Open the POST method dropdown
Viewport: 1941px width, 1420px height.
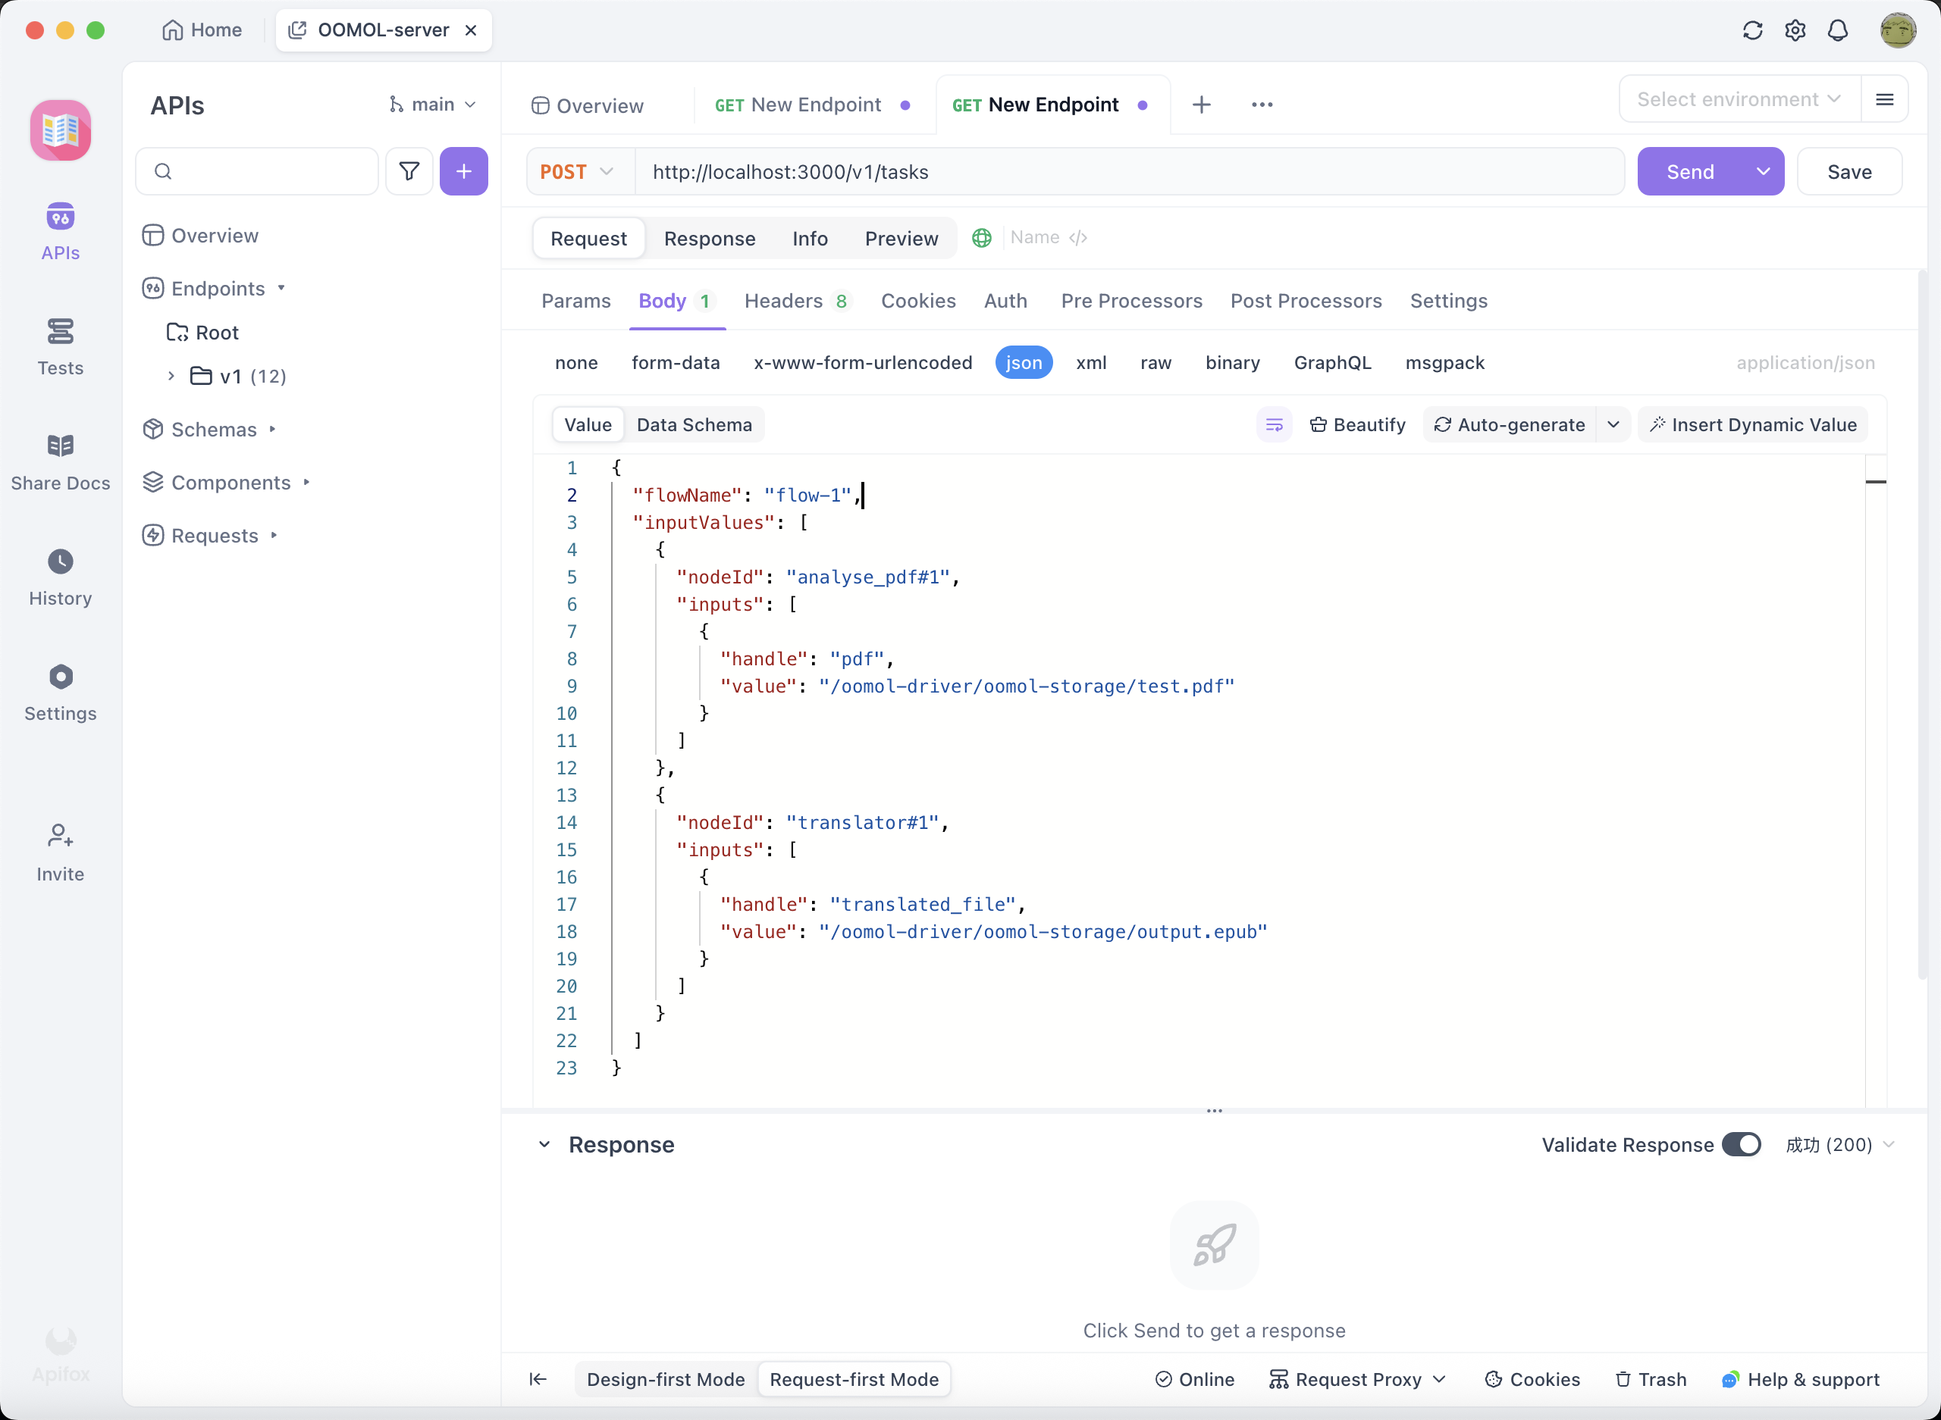[578, 172]
